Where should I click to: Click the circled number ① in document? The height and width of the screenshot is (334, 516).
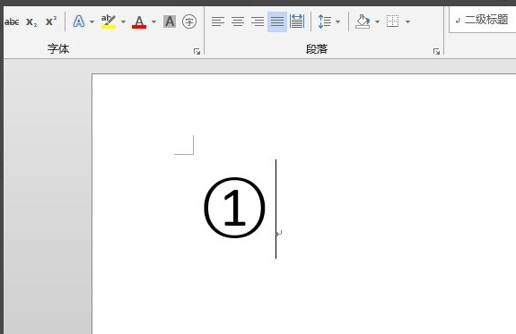234,208
